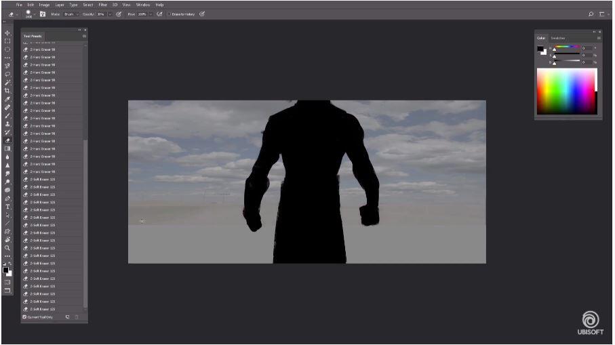Open the Filter menu
Screen dimensions: 615x345
point(103,5)
